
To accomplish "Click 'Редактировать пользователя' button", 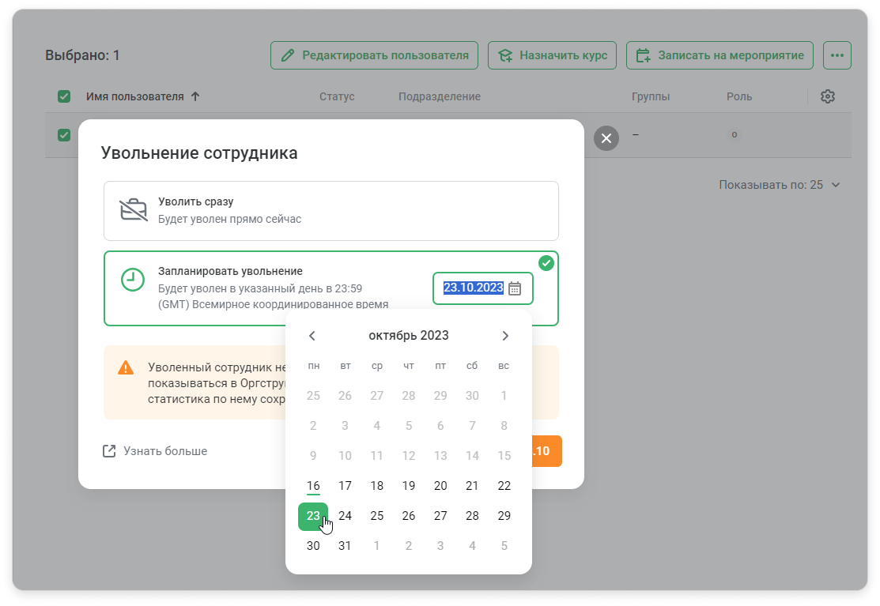I will 374,55.
